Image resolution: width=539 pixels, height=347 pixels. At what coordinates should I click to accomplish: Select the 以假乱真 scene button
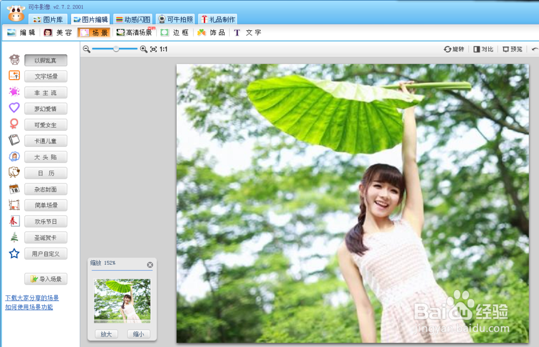pos(46,60)
